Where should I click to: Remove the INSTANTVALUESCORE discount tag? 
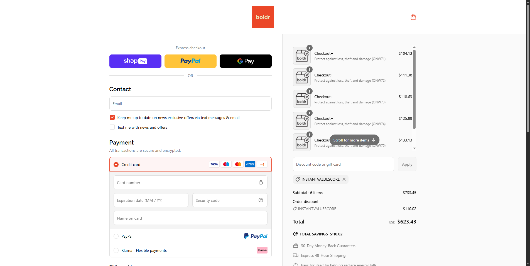click(x=344, y=179)
